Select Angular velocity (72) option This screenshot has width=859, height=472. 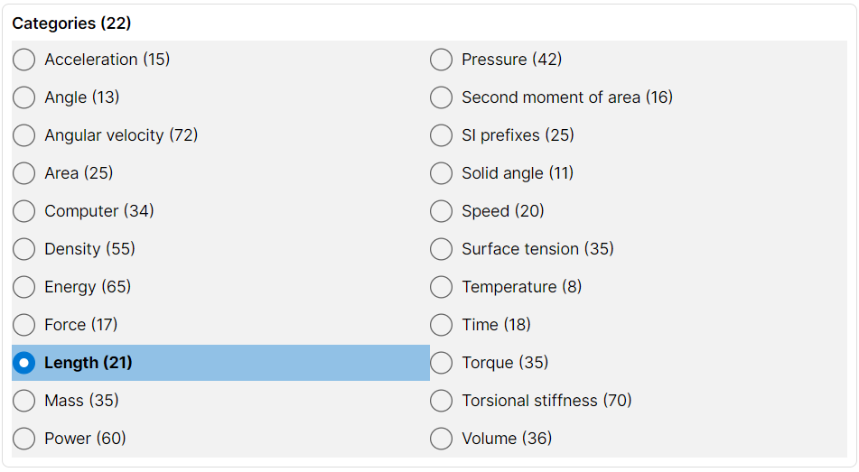(24, 135)
